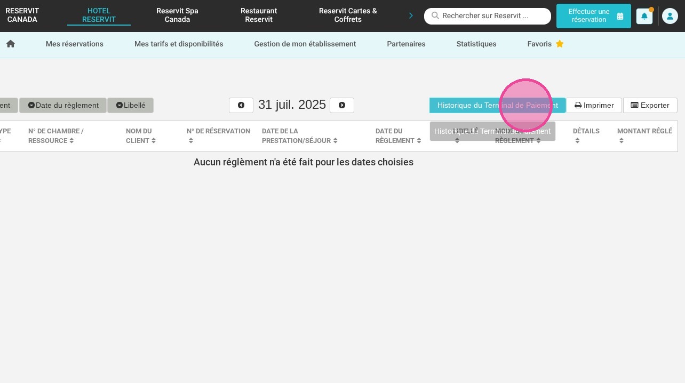The width and height of the screenshot is (685, 383).
Task: Open Mes réservations menu
Action: (75, 44)
